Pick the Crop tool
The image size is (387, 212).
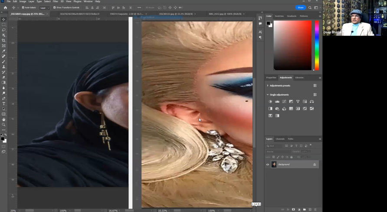click(4, 40)
